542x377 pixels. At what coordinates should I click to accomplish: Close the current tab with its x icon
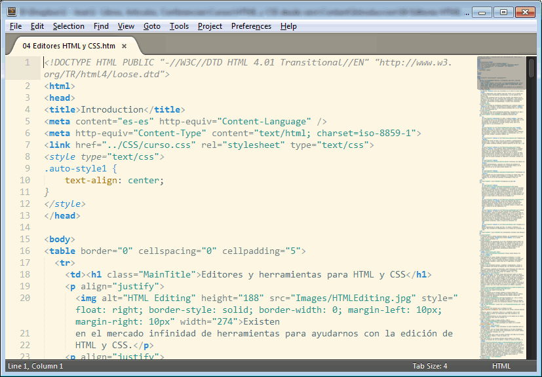124,47
